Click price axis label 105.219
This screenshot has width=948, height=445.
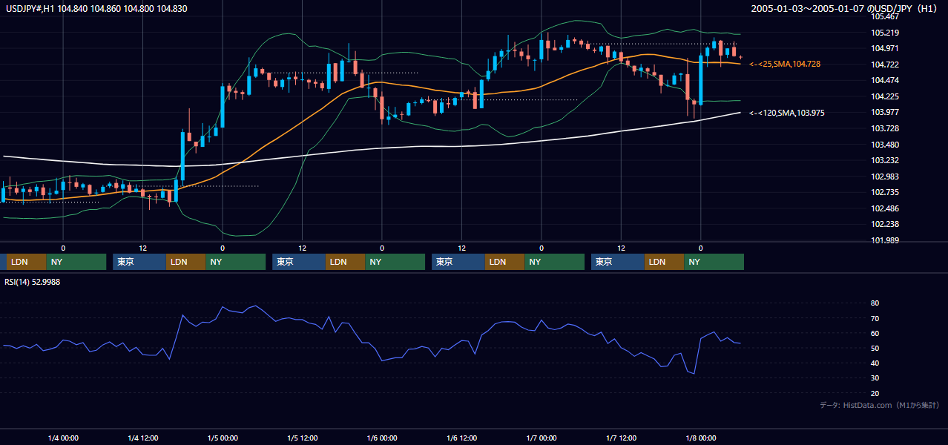[886, 33]
